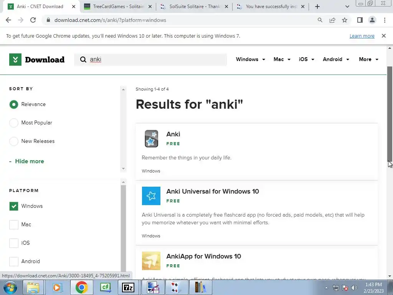Viewport: 393px width, 295px height.
Task: Launch media player from taskbar
Action: (x=57, y=287)
